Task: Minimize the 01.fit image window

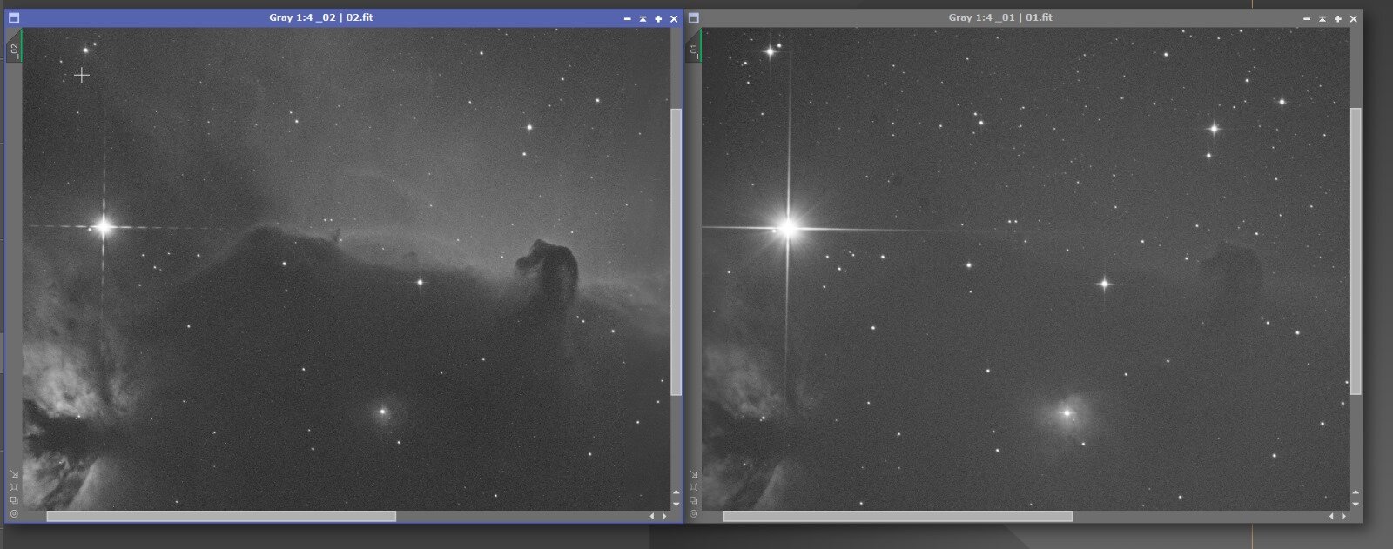Action: [1307, 18]
